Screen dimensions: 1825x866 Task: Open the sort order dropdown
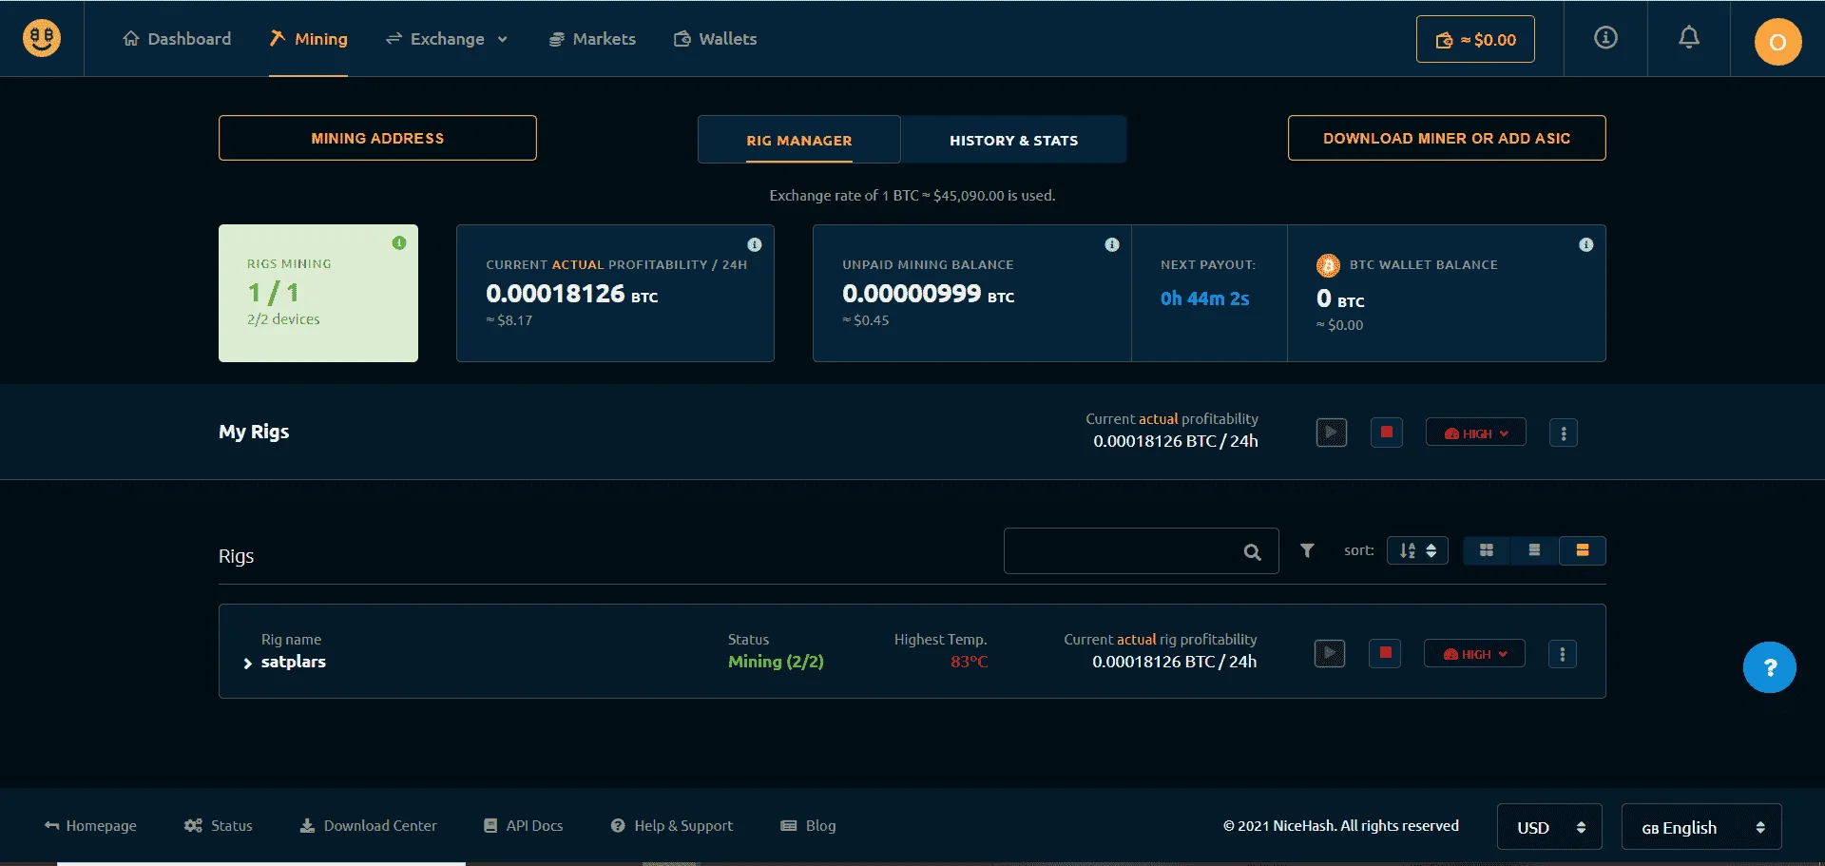click(1417, 550)
